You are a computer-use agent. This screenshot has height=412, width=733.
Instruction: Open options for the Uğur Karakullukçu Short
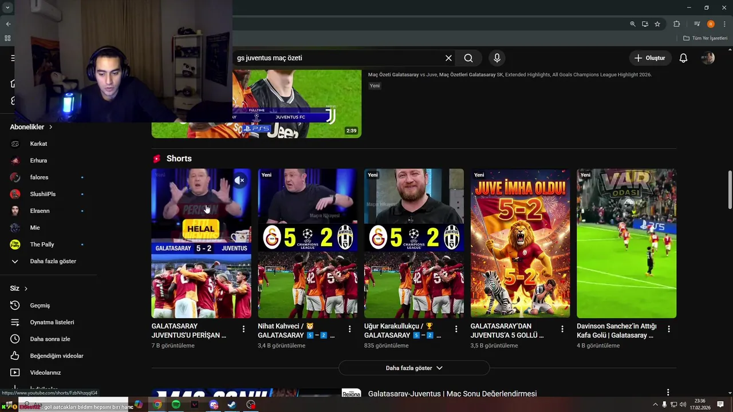pos(456,329)
